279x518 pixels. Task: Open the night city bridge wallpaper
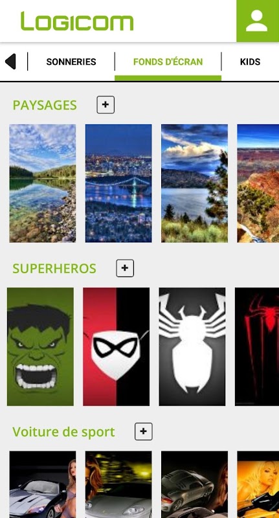pyautogui.click(x=118, y=183)
